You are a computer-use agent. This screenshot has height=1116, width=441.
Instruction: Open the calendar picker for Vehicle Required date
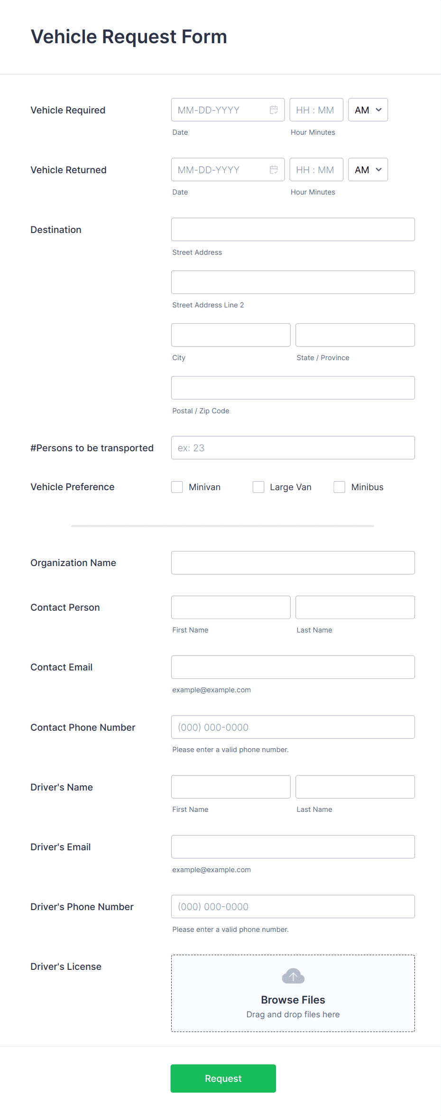274,110
